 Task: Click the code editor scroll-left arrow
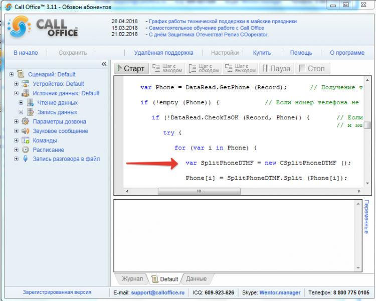click(127, 191)
